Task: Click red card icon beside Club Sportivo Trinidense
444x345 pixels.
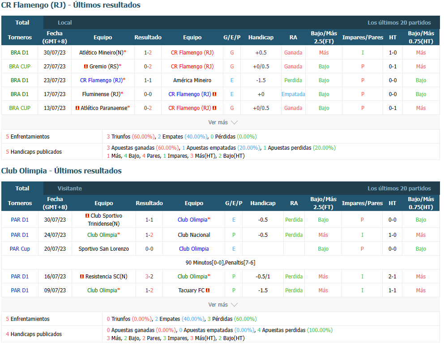Action: coord(87,216)
